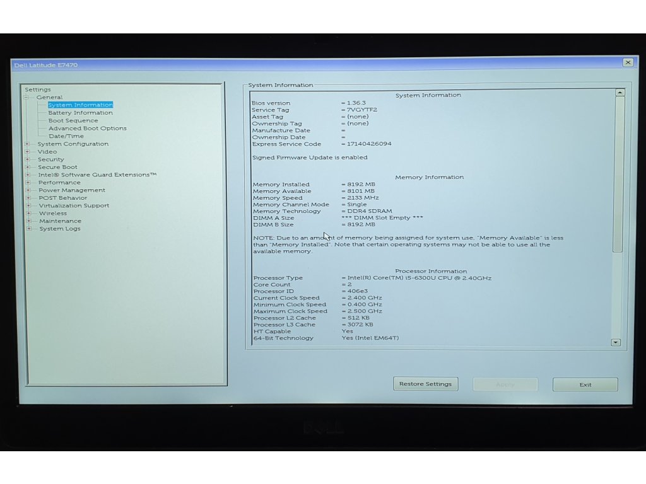Expand the Secure Boot node
This screenshot has height=484, width=646.
click(x=27, y=168)
